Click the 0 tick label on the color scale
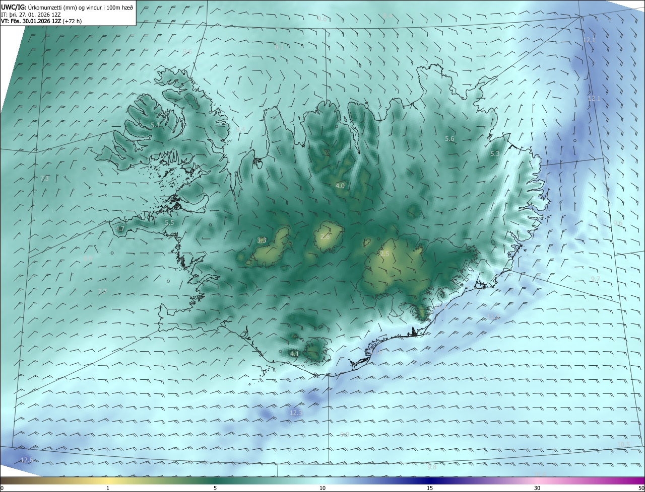 (2, 488)
